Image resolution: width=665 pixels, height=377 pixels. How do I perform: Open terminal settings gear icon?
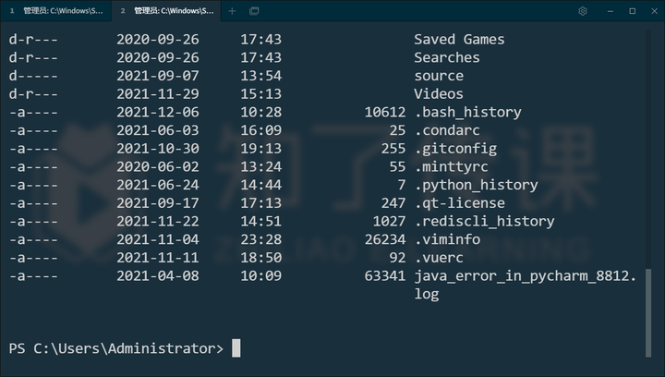click(x=583, y=11)
